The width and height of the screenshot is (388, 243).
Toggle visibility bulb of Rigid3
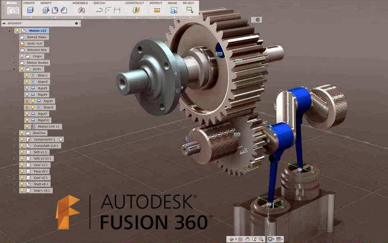tap(27, 88)
